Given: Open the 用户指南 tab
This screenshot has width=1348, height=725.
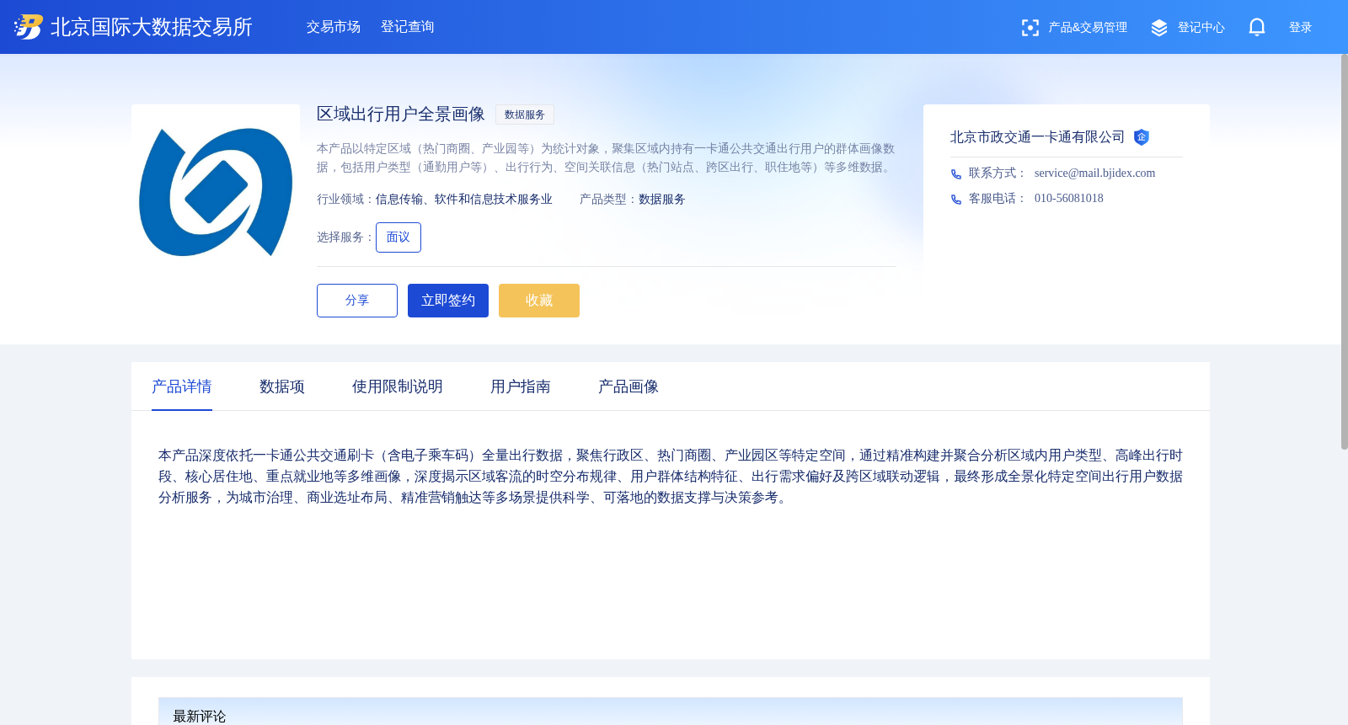Looking at the screenshot, I should (x=521, y=386).
